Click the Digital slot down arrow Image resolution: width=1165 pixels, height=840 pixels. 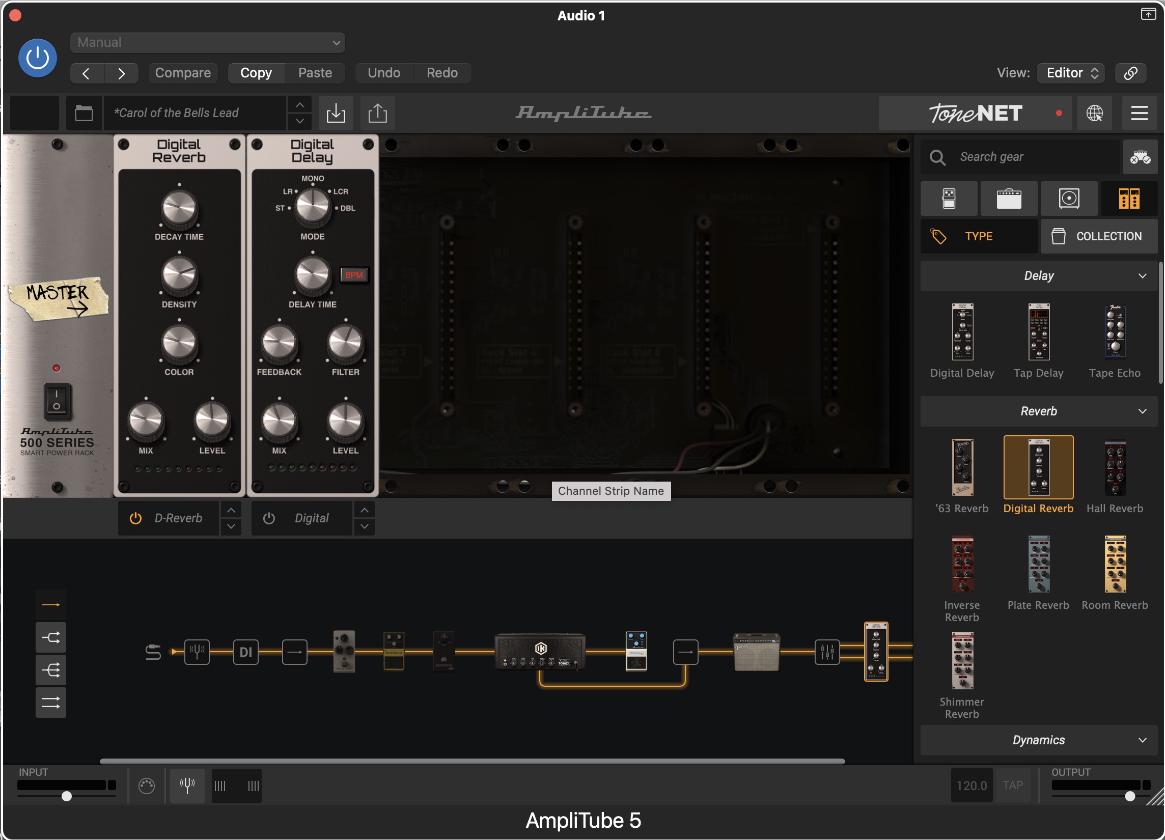(x=364, y=527)
